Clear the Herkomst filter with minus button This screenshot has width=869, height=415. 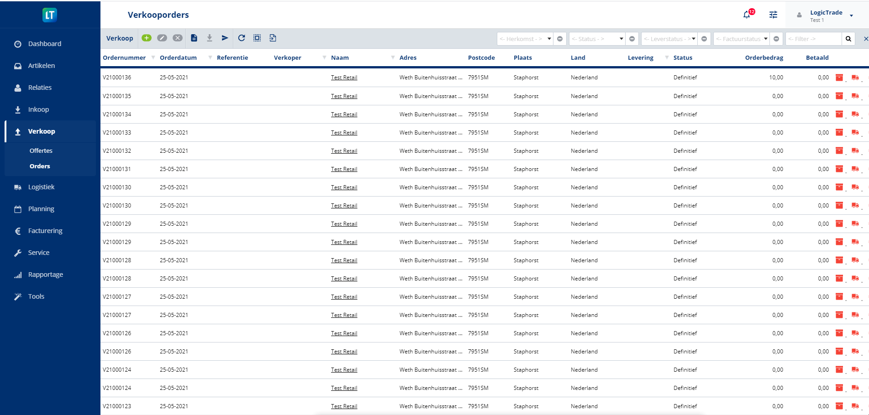[x=560, y=39]
